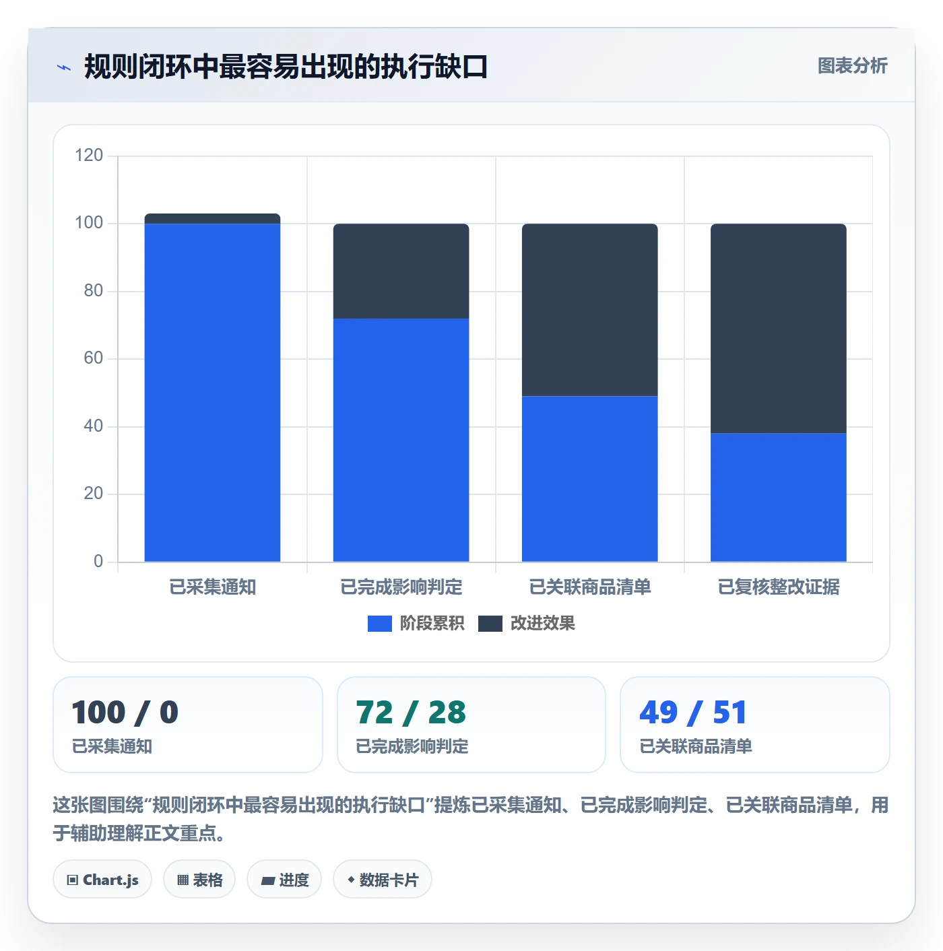Click the blue segment of 已复核整改证据 bar
The height and width of the screenshot is (951, 943).
point(778,497)
